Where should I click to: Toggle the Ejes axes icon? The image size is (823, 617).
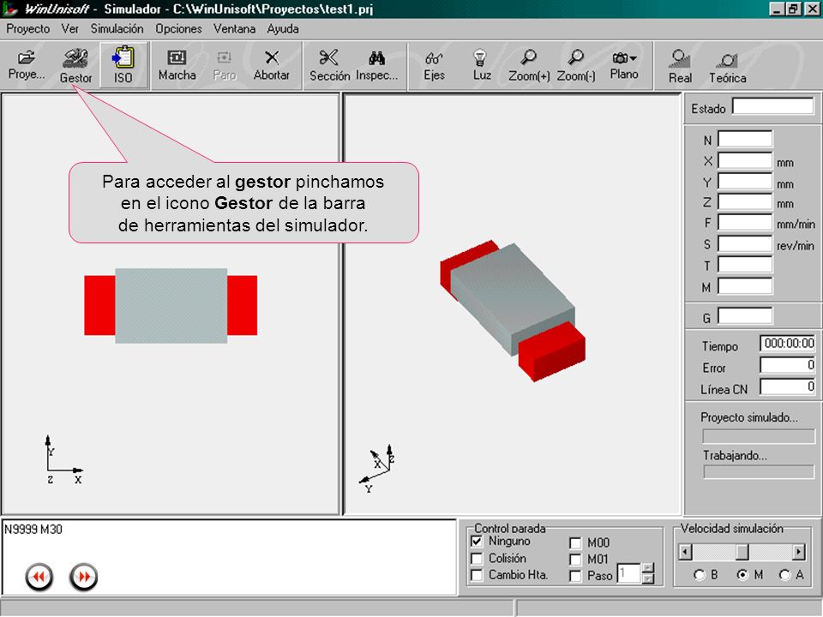(x=434, y=65)
